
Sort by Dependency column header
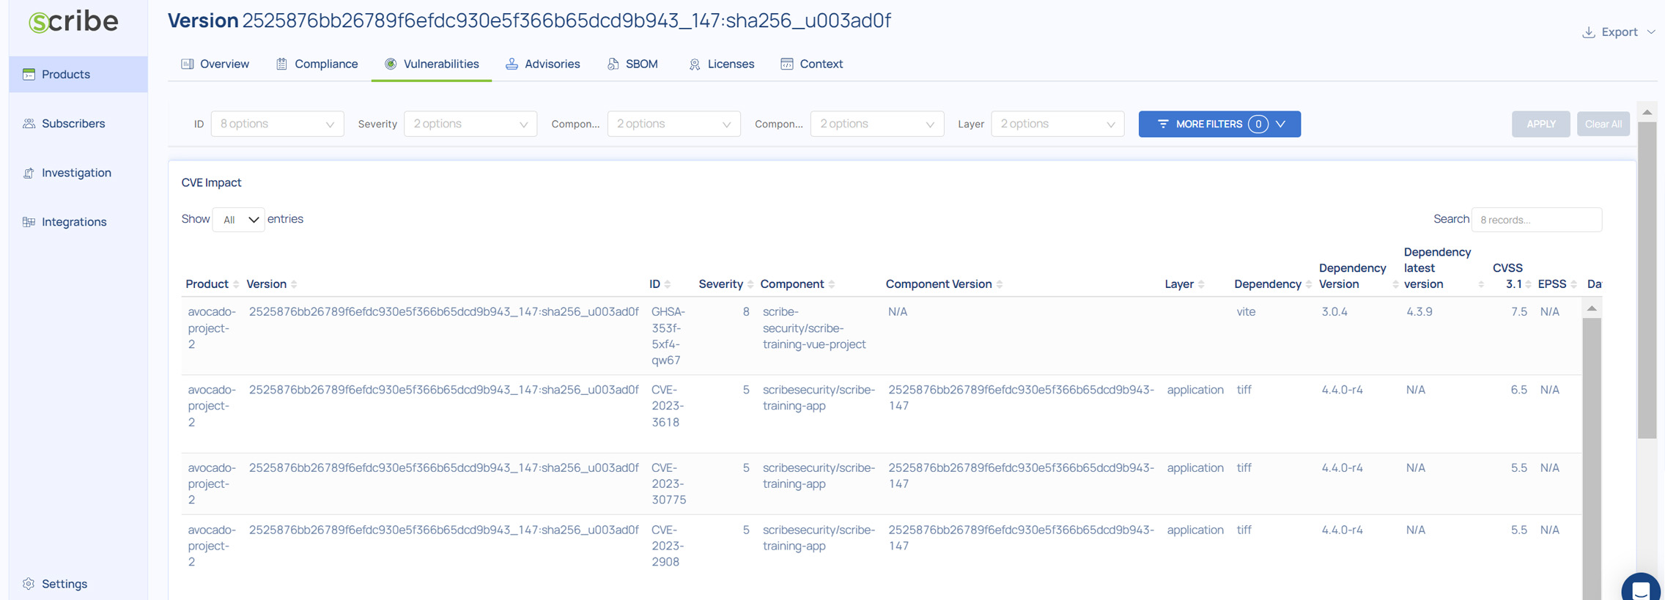point(1267,284)
